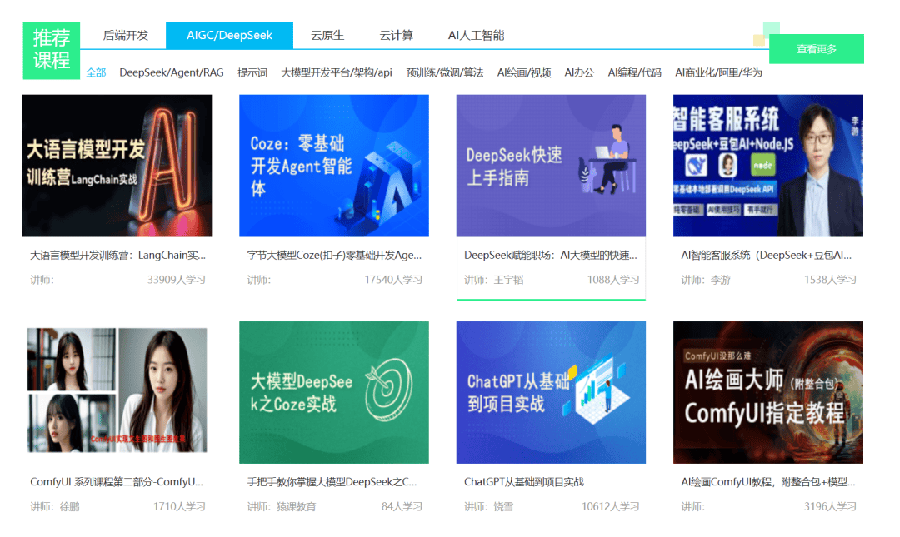Click the 1710人学习 learner count
This screenshot has height=537, width=900.
point(179,506)
